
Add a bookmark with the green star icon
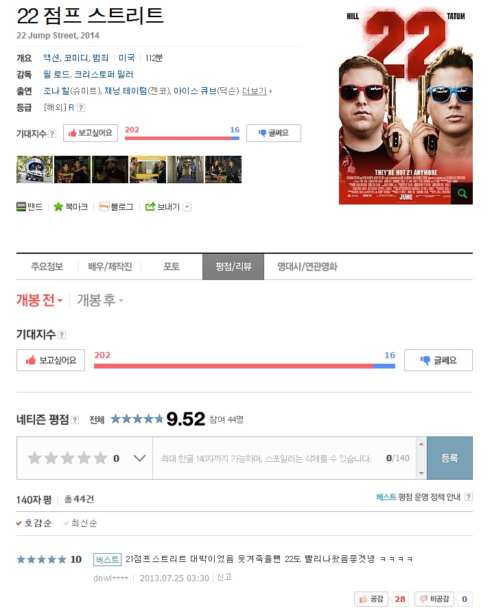[x=58, y=207]
